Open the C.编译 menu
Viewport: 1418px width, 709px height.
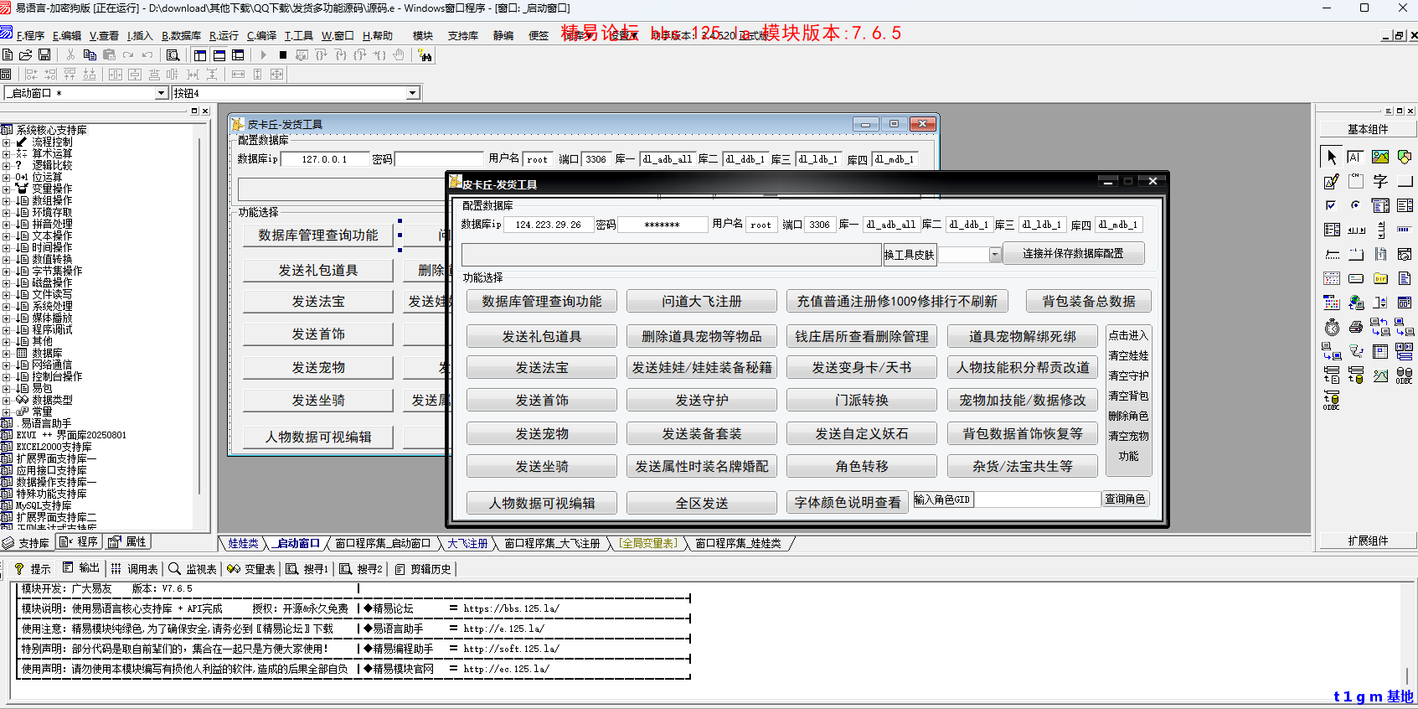coord(261,35)
